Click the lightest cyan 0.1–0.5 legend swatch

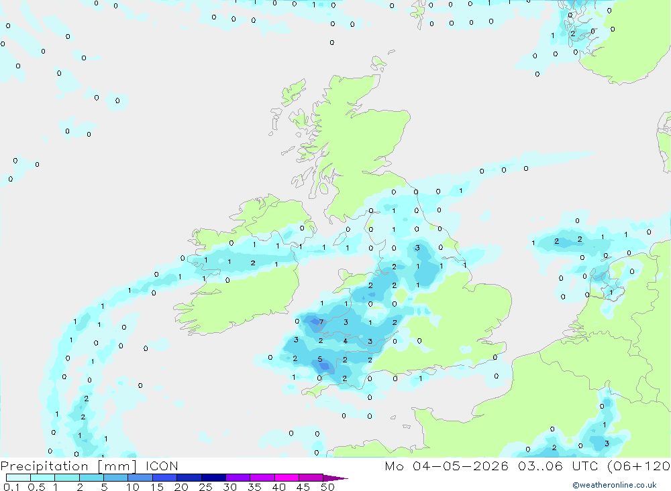18,478
